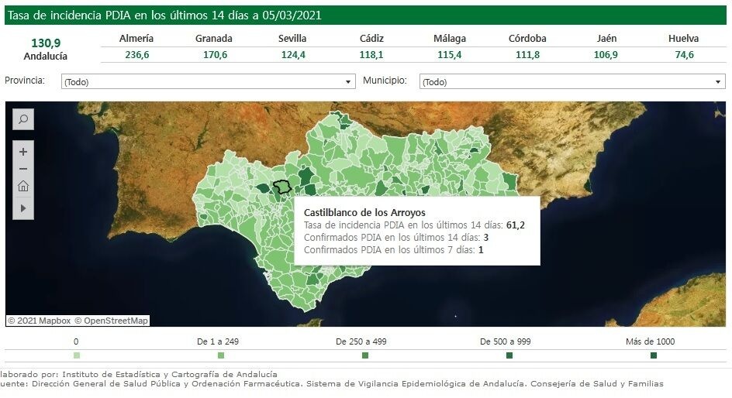Select the Huelva province header

pyautogui.click(x=683, y=39)
